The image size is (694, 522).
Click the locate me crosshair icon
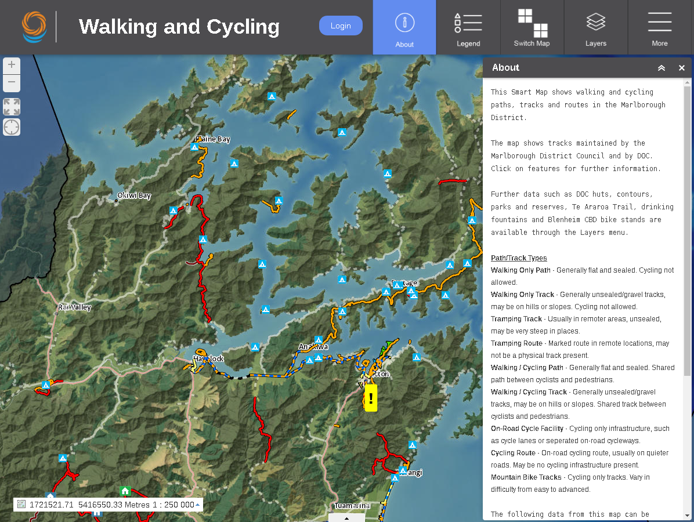click(x=12, y=127)
